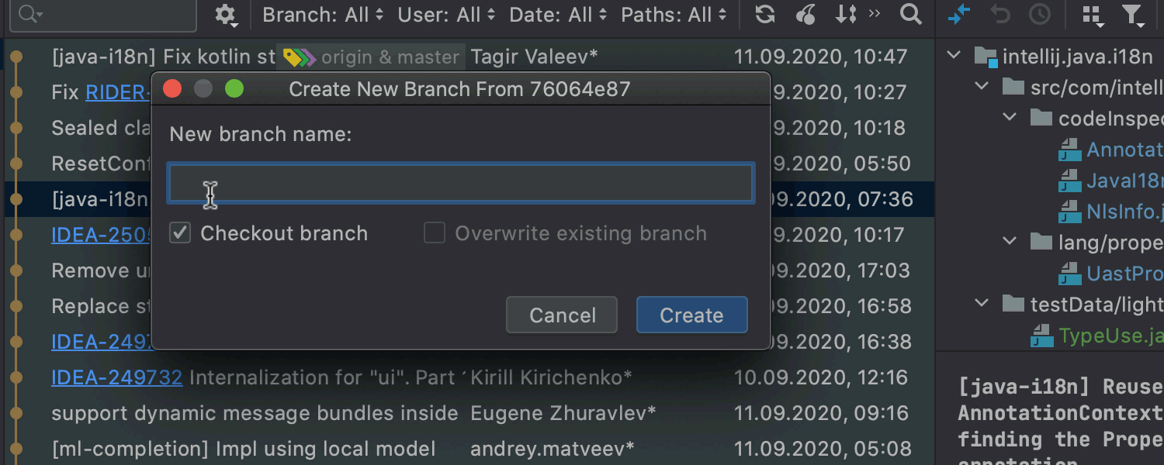
Task: Click the Cancel button
Action: pos(562,315)
